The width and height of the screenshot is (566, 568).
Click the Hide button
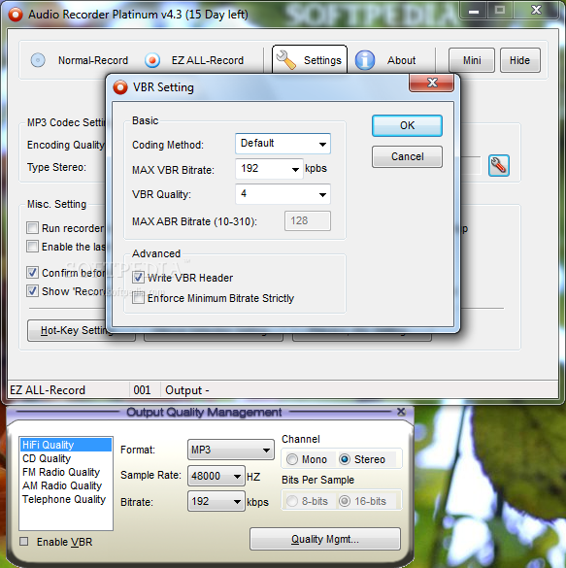coord(520,60)
